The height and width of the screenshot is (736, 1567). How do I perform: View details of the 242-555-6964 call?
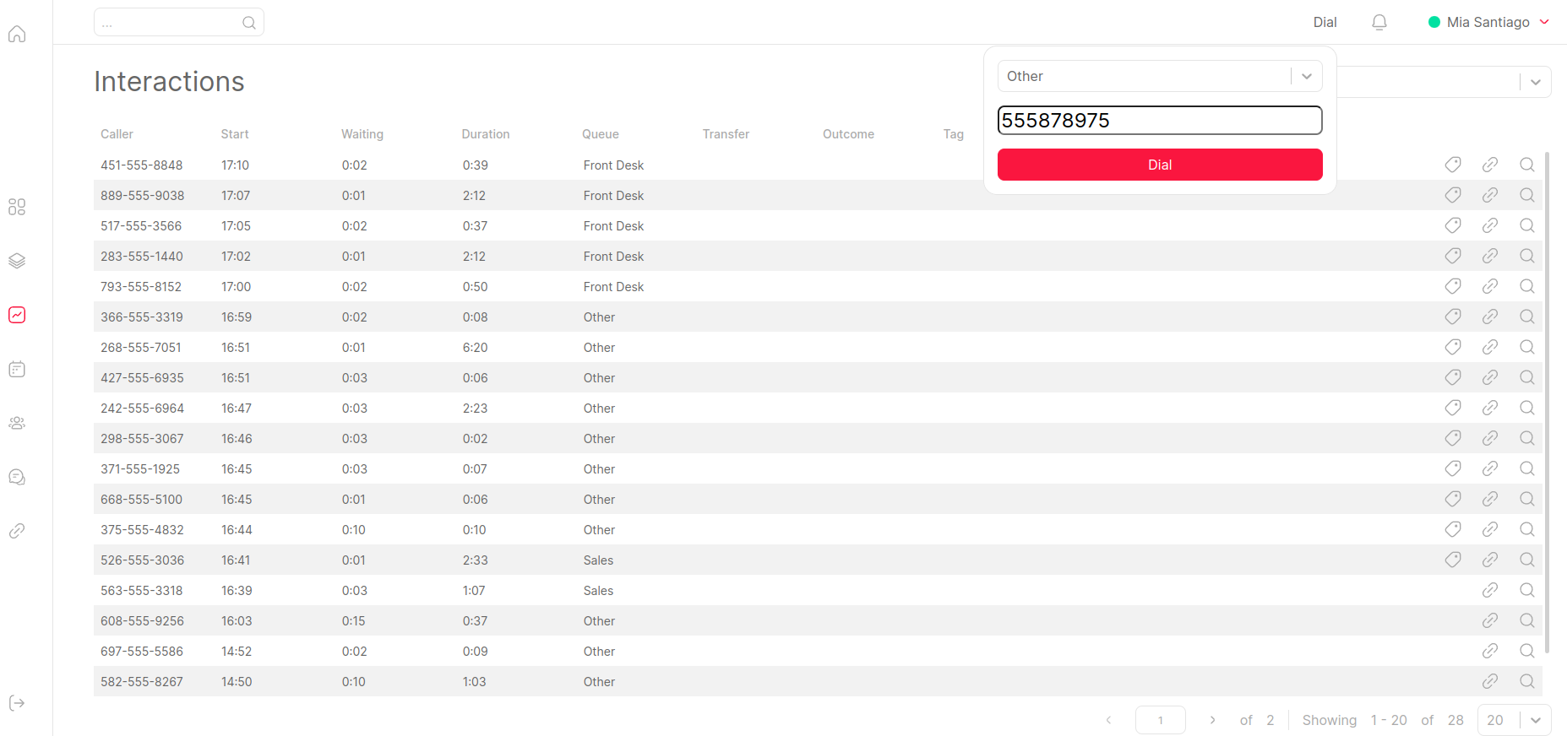tap(1527, 408)
